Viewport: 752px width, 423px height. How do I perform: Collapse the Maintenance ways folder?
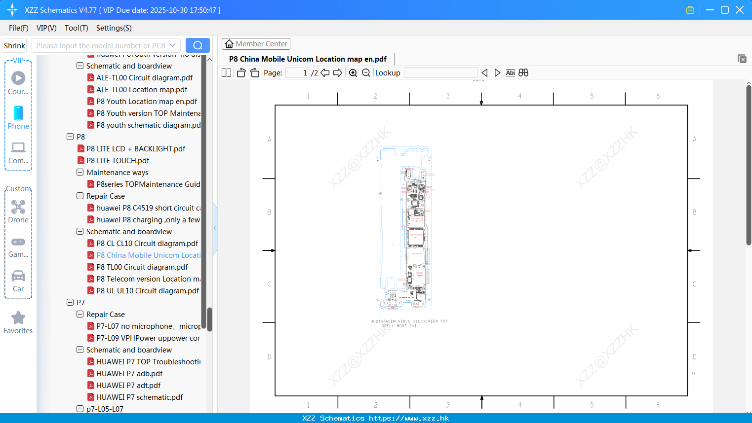pos(80,172)
